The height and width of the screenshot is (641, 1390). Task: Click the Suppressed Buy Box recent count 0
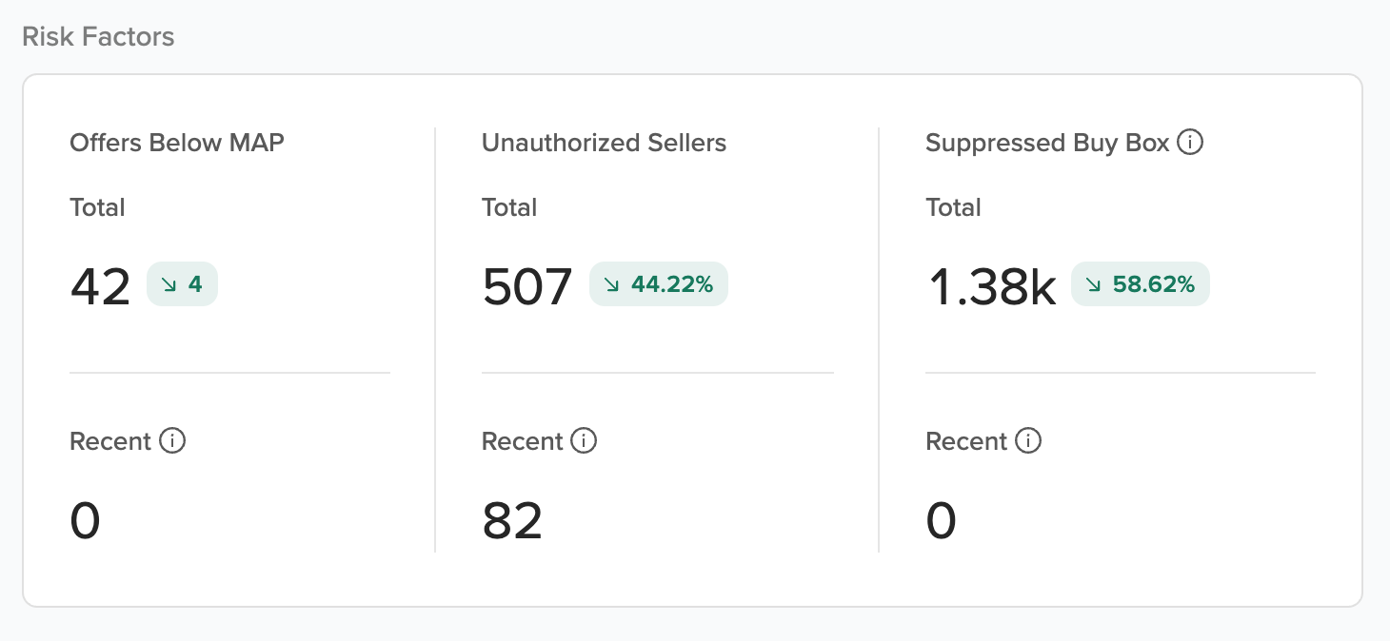(941, 521)
